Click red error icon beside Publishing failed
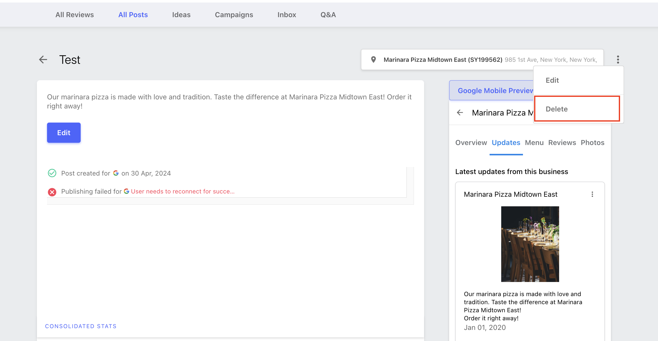The height and width of the screenshot is (341, 658). tap(52, 192)
